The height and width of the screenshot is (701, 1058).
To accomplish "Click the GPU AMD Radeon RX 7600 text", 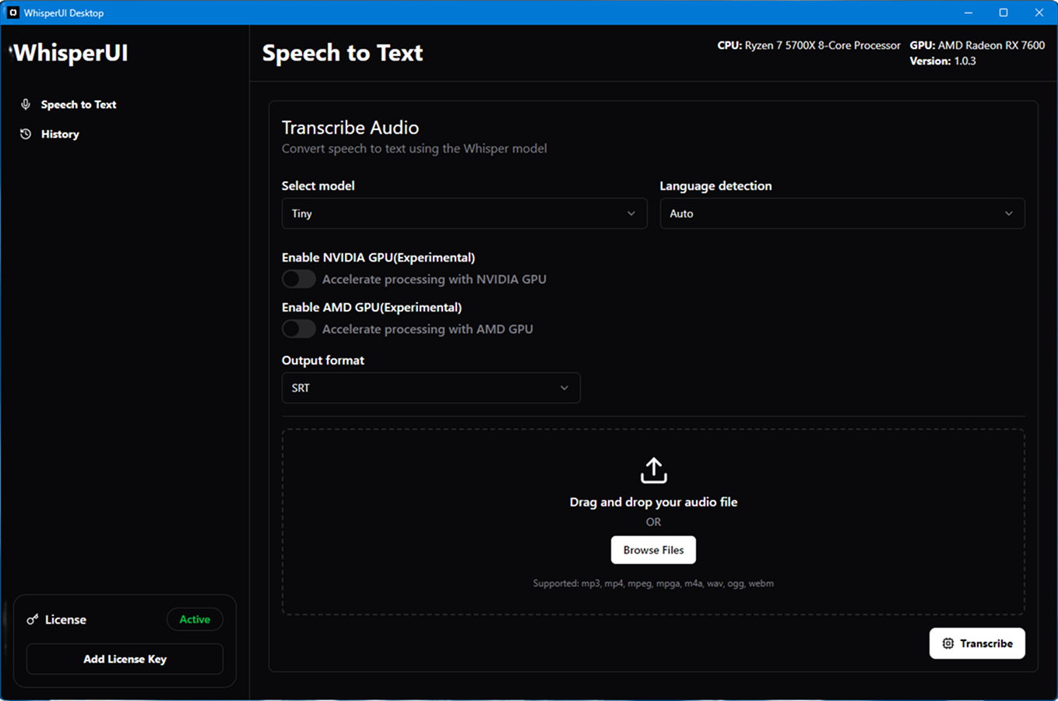I will [977, 45].
